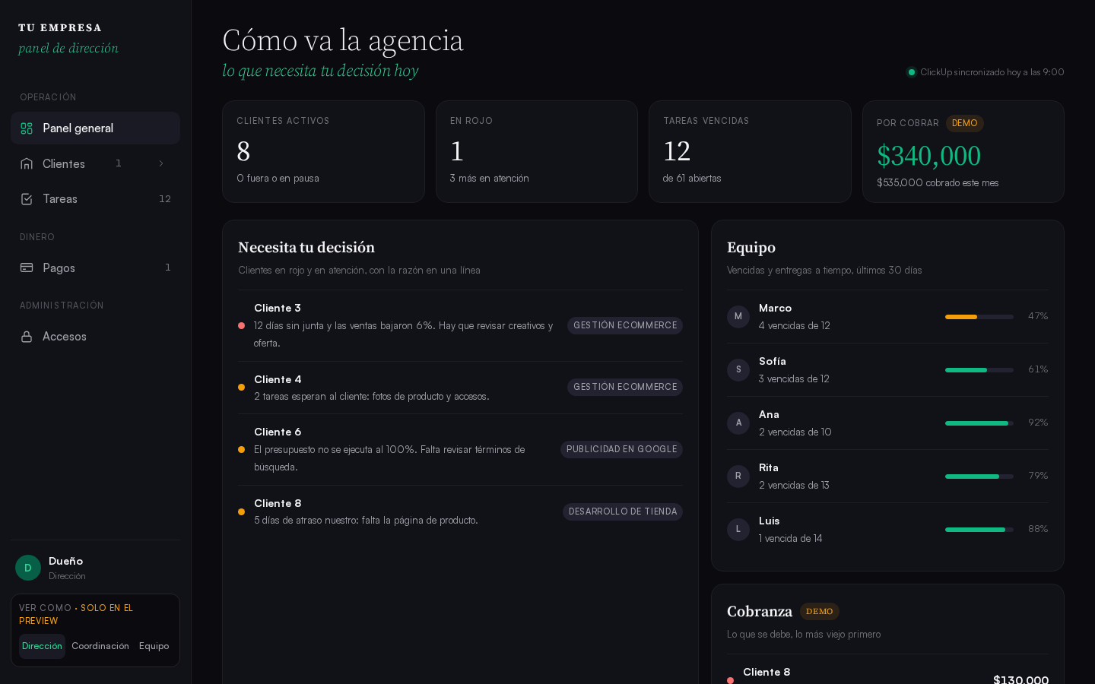
Task: Click '2 vencidas de 10' under Ana
Action: tap(795, 432)
